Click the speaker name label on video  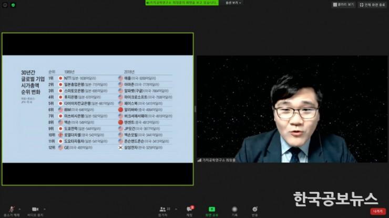(219, 160)
